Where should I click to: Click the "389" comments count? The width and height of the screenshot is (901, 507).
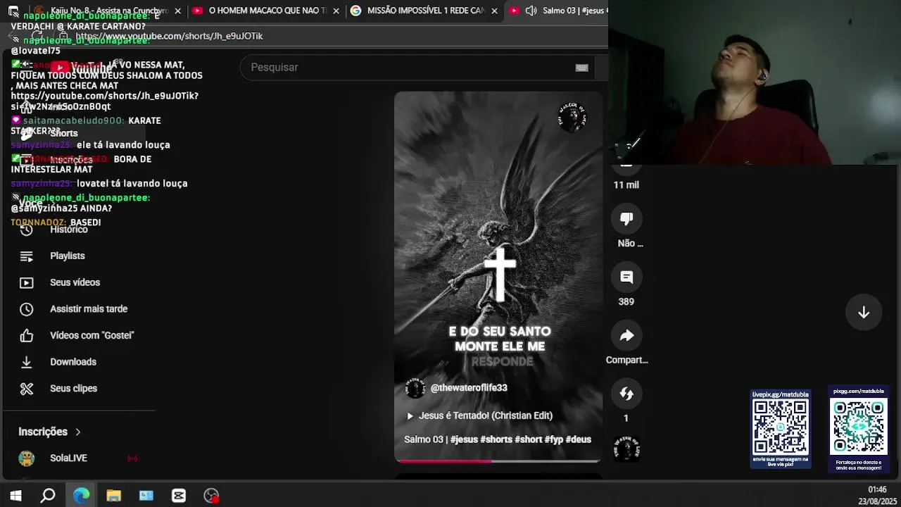(626, 302)
